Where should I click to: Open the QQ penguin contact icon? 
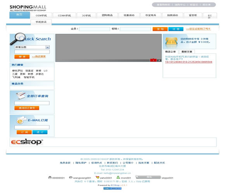(x=50, y=178)
